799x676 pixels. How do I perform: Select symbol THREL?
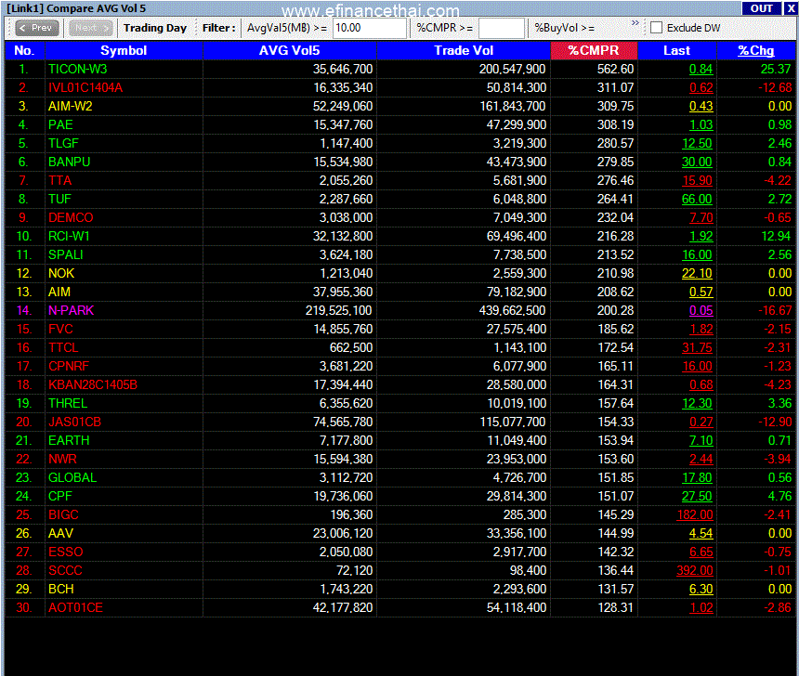[68, 403]
